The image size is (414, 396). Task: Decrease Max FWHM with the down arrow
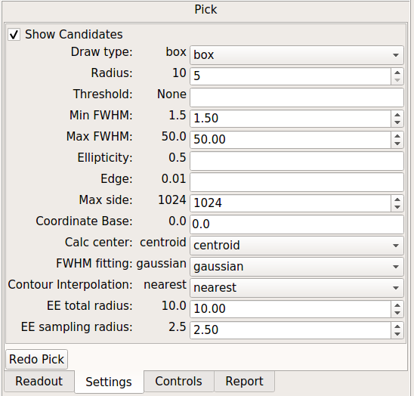click(397, 144)
